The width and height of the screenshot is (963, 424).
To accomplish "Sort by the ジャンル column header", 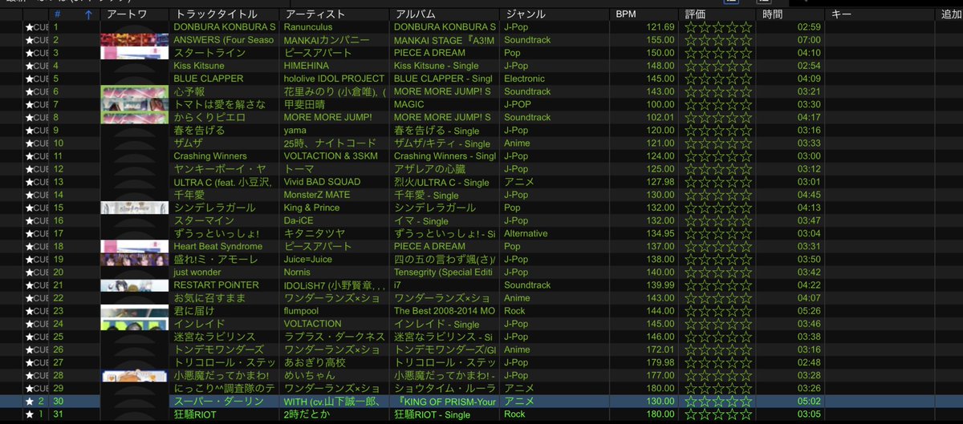I will coord(525,14).
